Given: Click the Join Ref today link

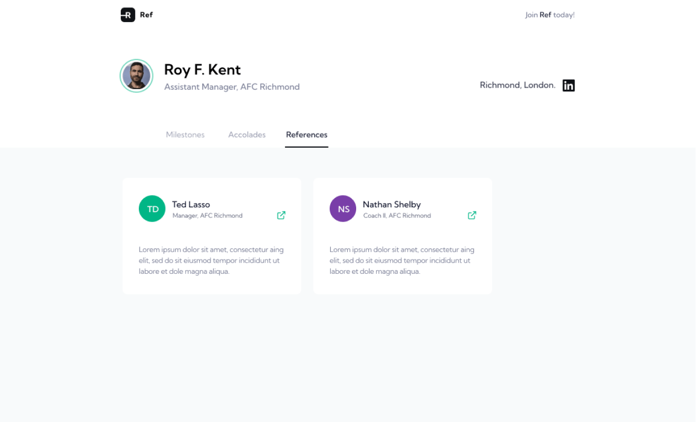Looking at the screenshot, I should pyautogui.click(x=549, y=15).
